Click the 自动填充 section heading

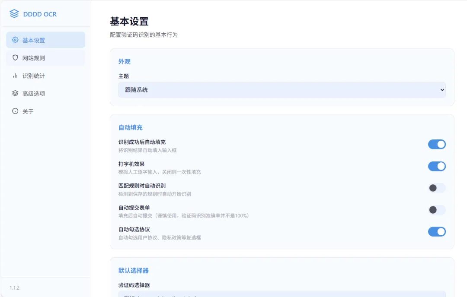coord(131,127)
